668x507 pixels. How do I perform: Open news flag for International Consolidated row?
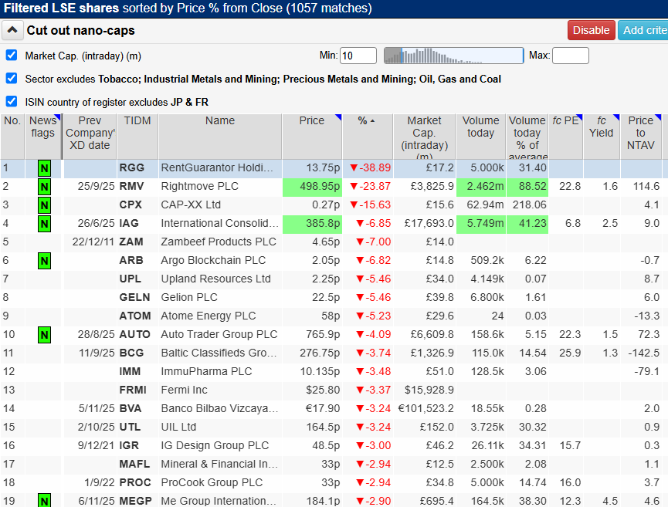[44, 224]
